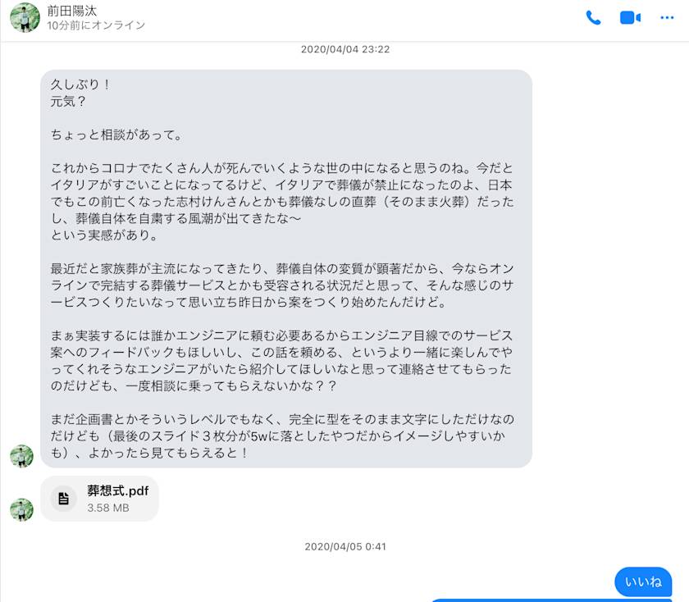Click the 2020/04/05 0:41 timestamp
Viewport: 689px width, 602px height.
click(345, 546)
